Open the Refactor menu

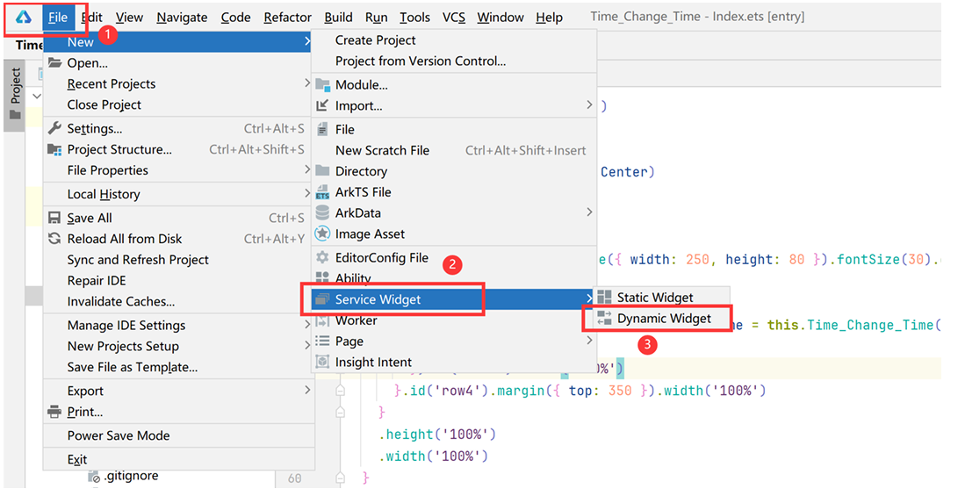pos(288,18)
